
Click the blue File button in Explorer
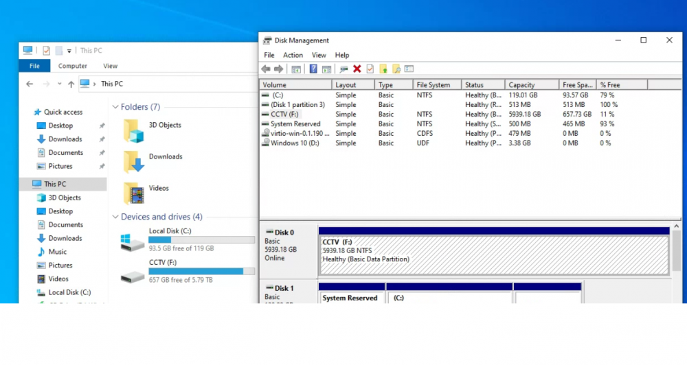tap(34, 66)
